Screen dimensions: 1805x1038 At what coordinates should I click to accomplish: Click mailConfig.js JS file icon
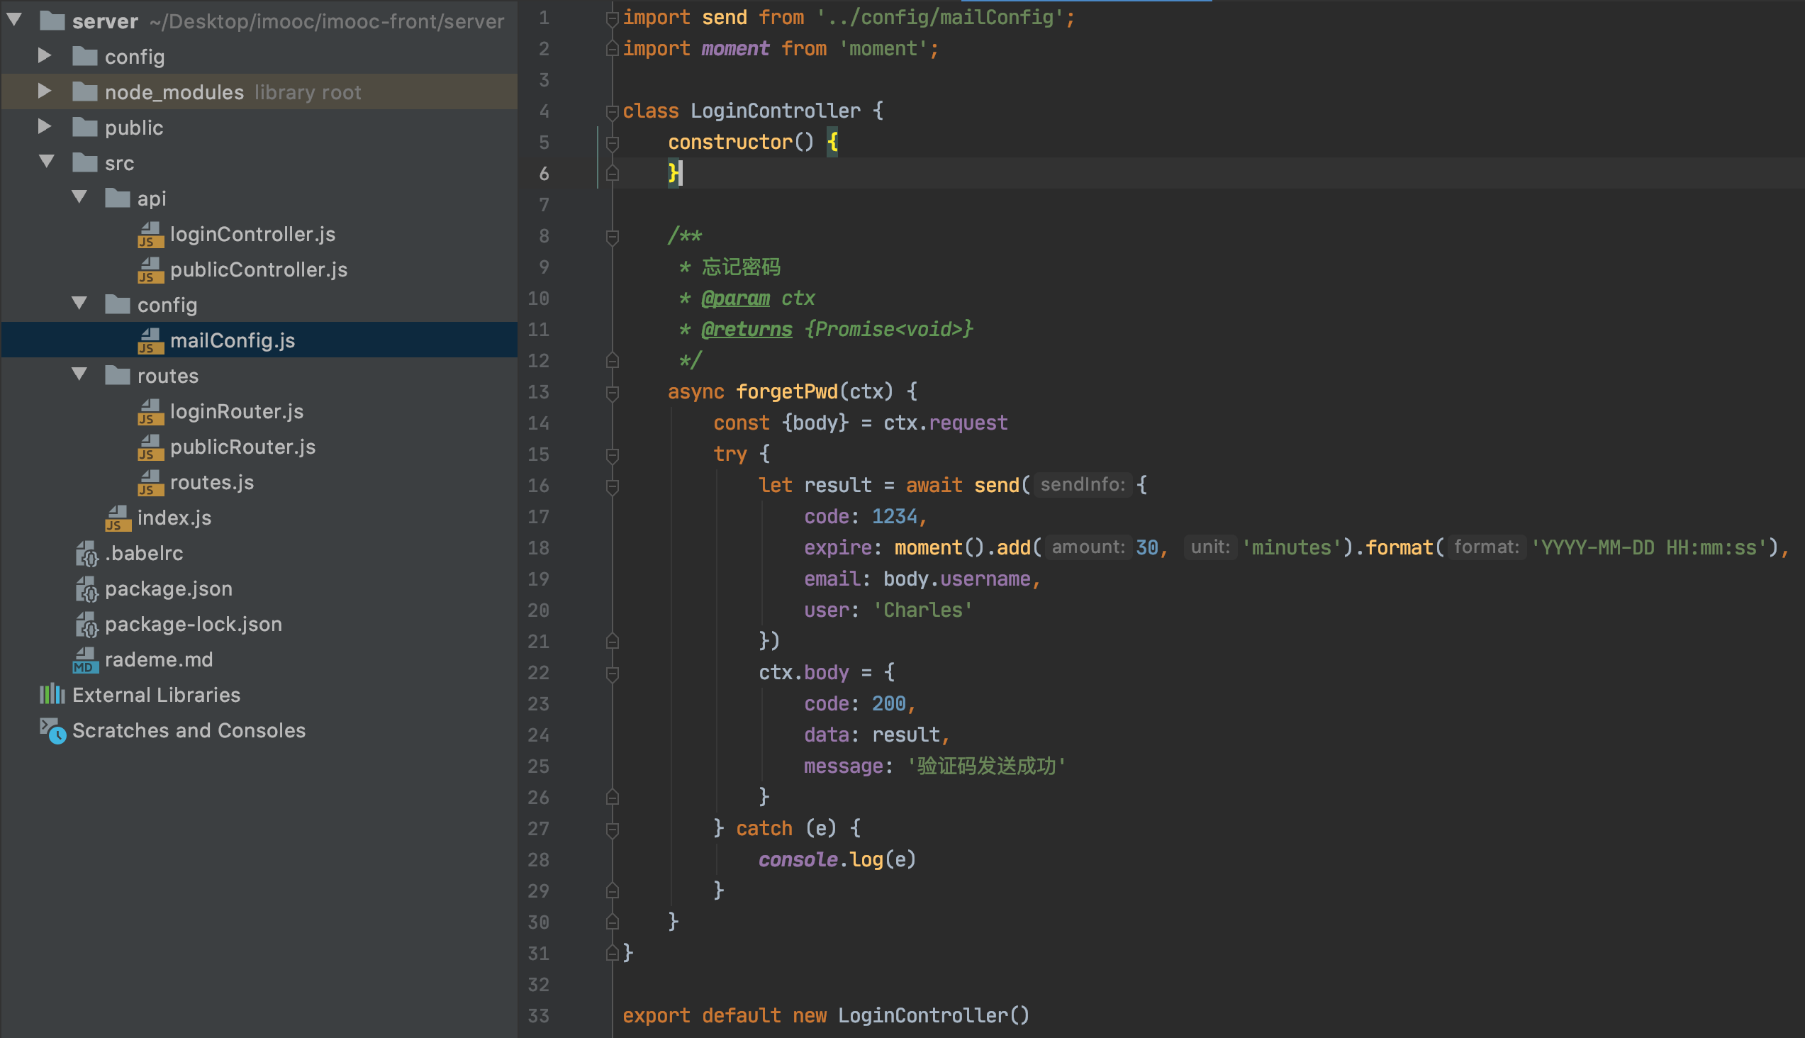tap(150, 341)
